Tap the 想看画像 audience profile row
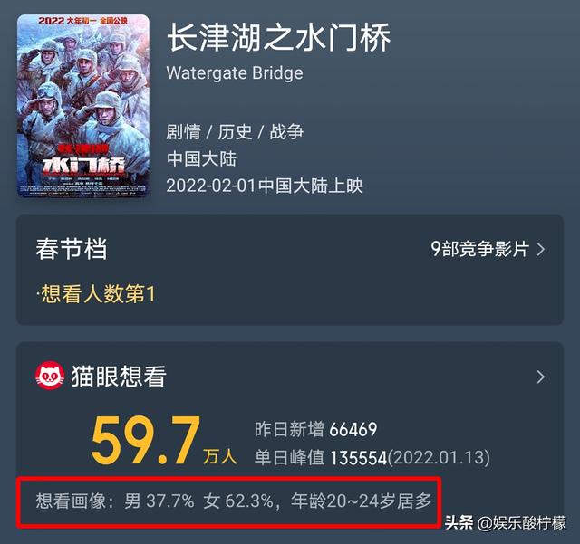Screen dimensions: 580x544 point(234,501)
